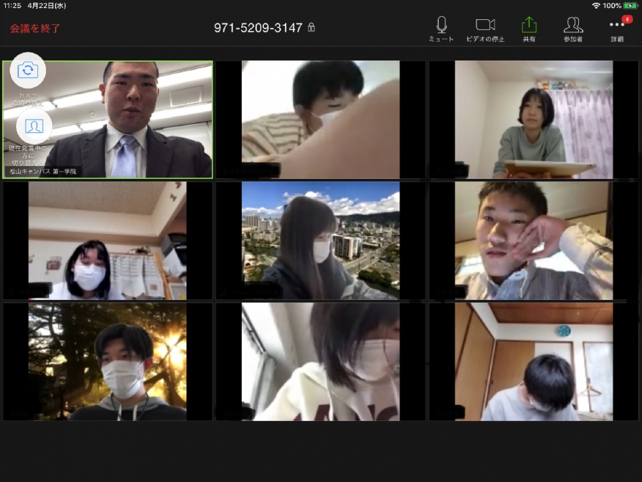Image resolution: width=642 pixels, height=482 pixels.
Task: Select video tile with sunset tree background
Action: pyautogui.click(x=108, y=362)
